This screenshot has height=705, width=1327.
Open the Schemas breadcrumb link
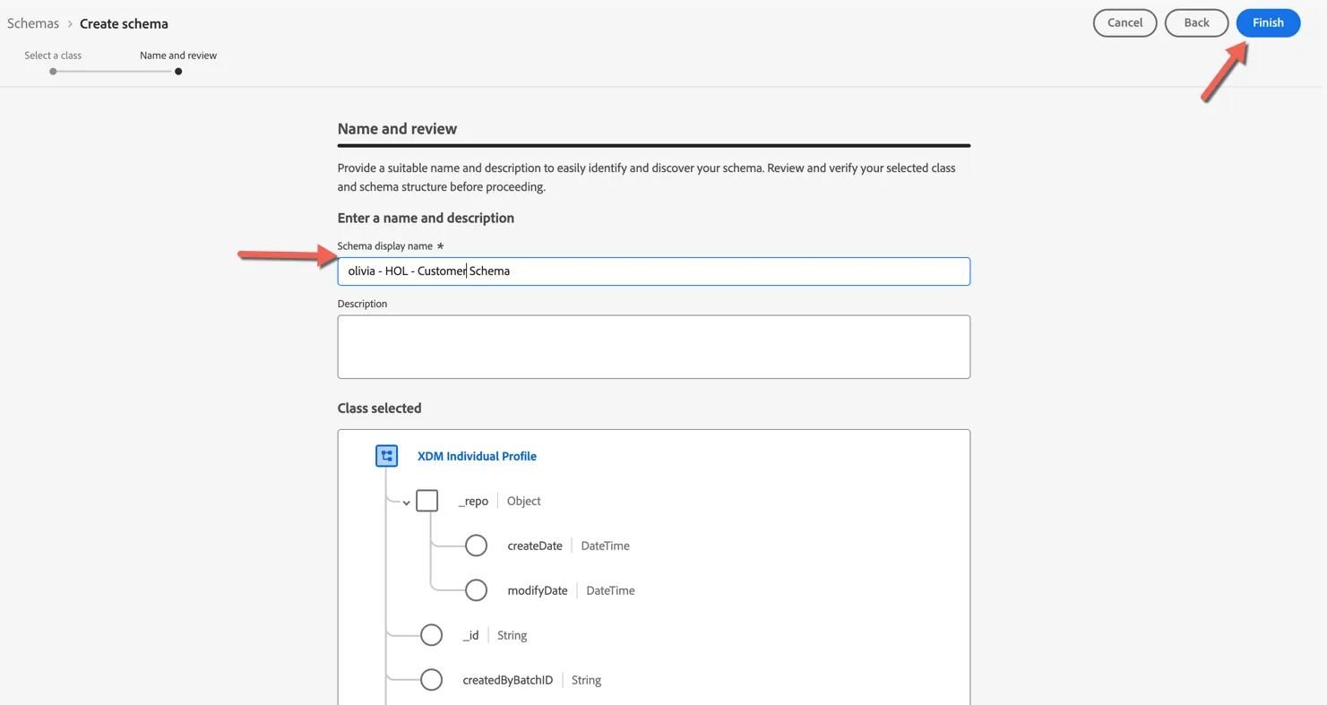pyautogui.click(x=33, y=23)
